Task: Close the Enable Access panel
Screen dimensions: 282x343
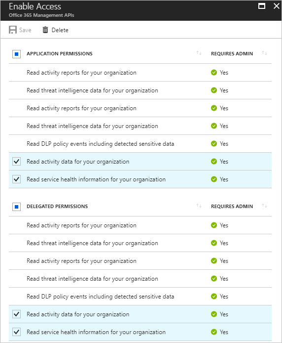Action: pyautogui.click(x=276, y=6)
